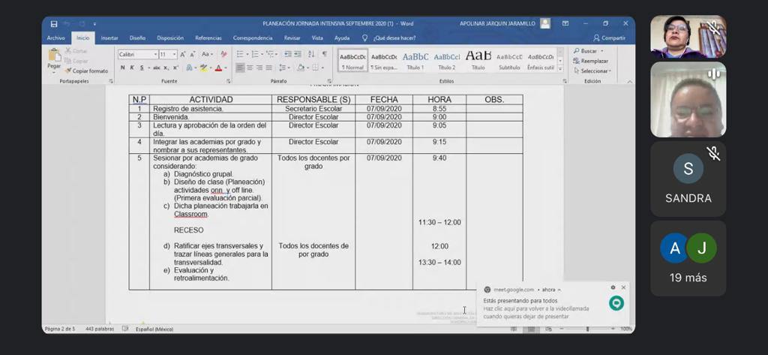Open Calibri font name dropdown
768x355 pixels.
click(156, 55)
